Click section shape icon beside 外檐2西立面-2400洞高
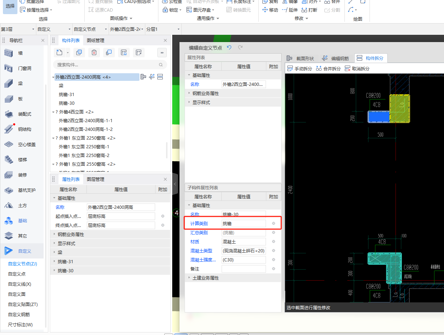This screenshot has height=335, width=444. 144,77
